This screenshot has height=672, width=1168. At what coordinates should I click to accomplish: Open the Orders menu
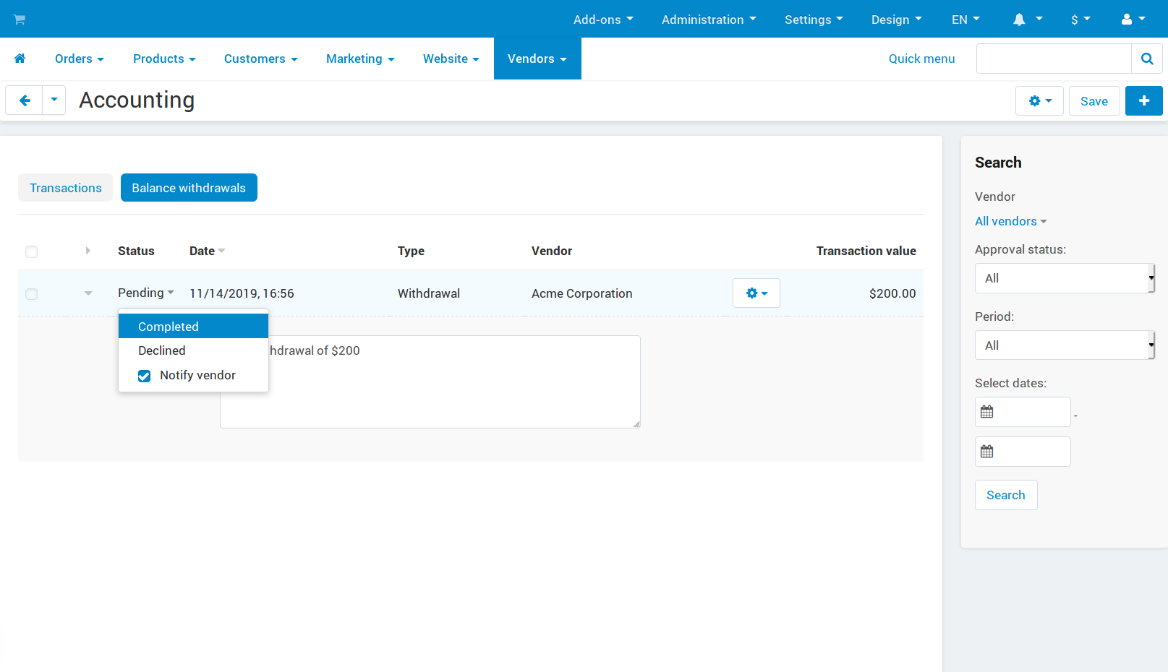pos(80,59)
